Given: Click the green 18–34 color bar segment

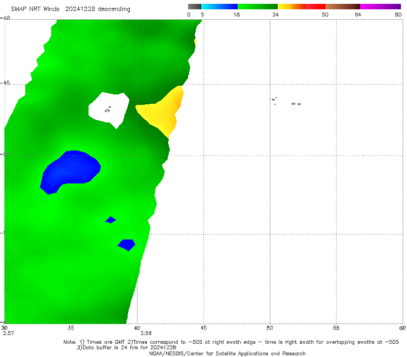Looking at the screenshot, I should pyautogui.click(x=257, y=7).
